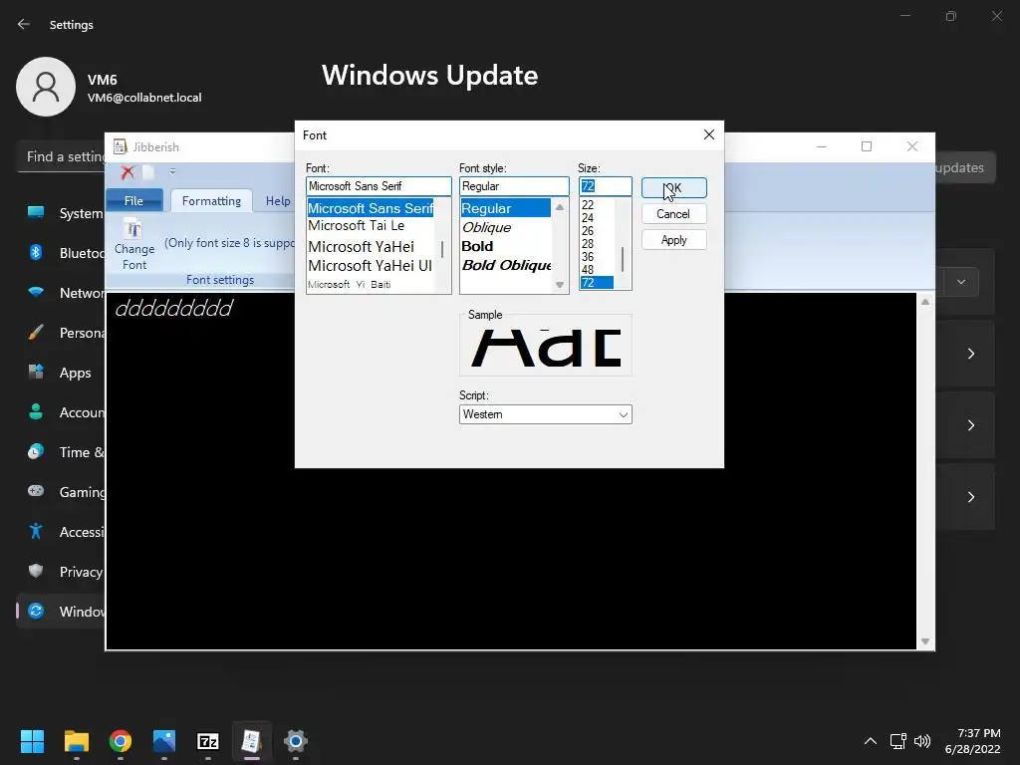Open Network icon in Settings sidebar

pos(36,292)
